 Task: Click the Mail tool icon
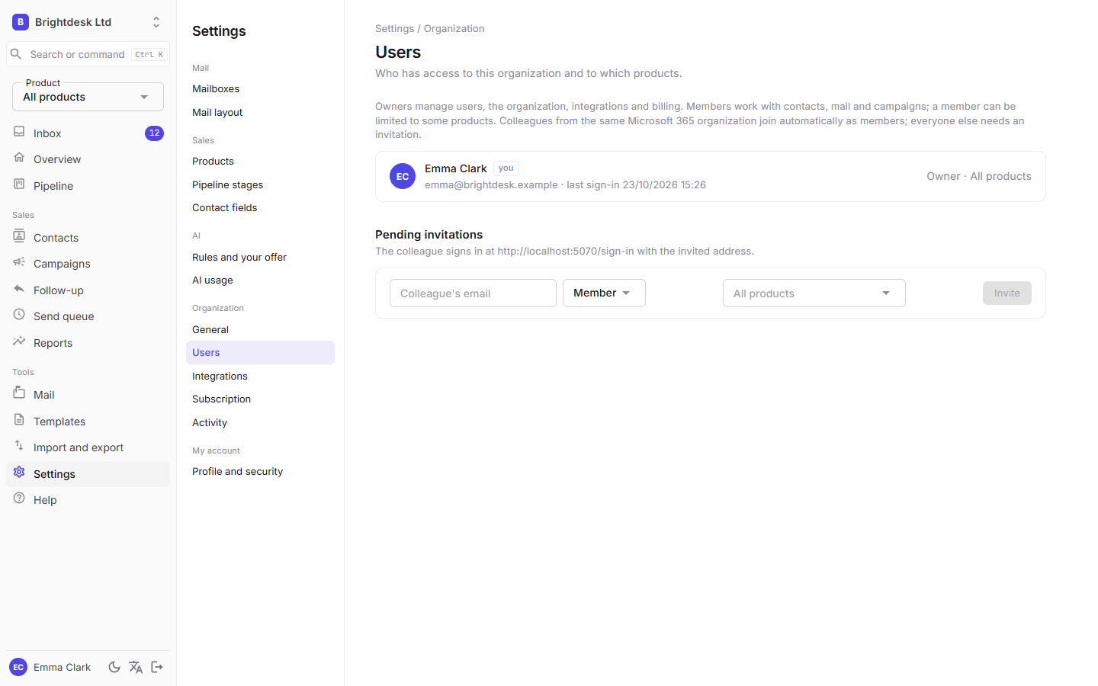[19, 393]
